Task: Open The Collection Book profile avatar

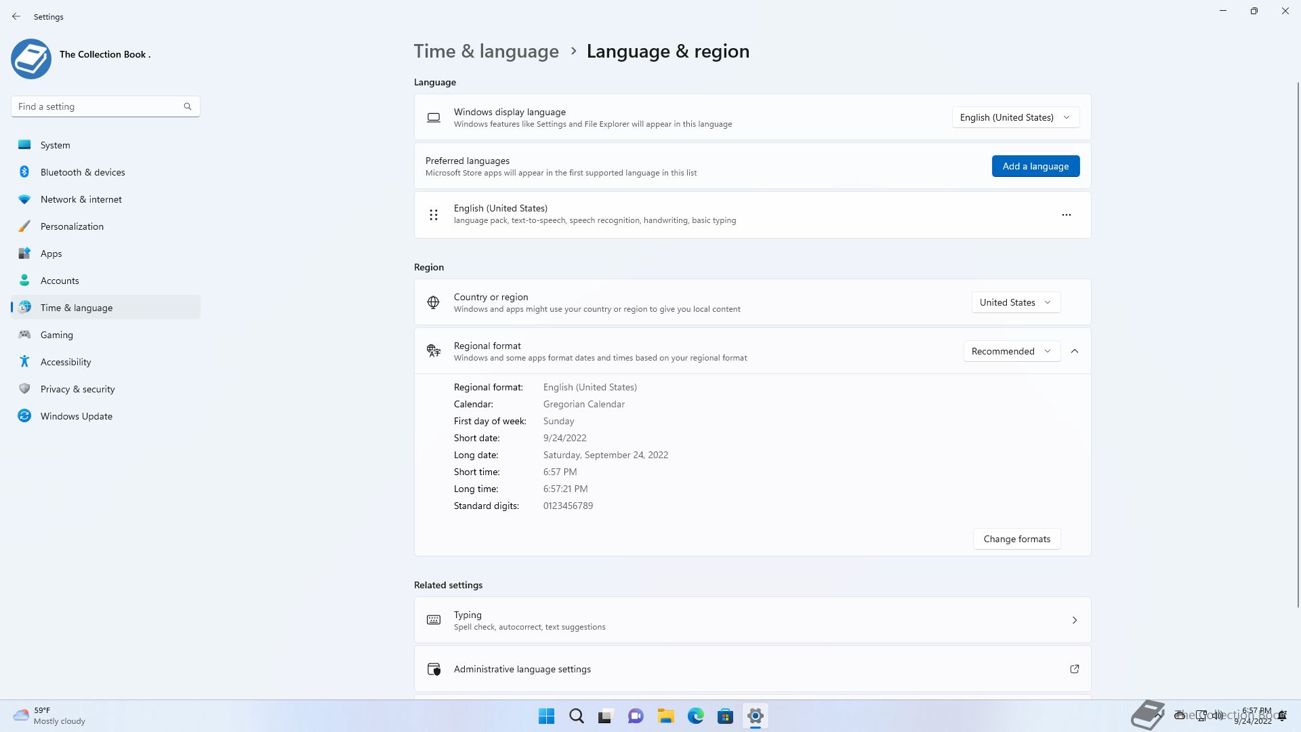Action: click(31, 59)
